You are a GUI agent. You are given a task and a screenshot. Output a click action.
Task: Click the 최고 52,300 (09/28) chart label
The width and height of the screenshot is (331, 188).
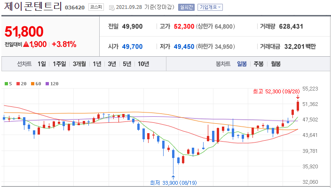(276, 91)
